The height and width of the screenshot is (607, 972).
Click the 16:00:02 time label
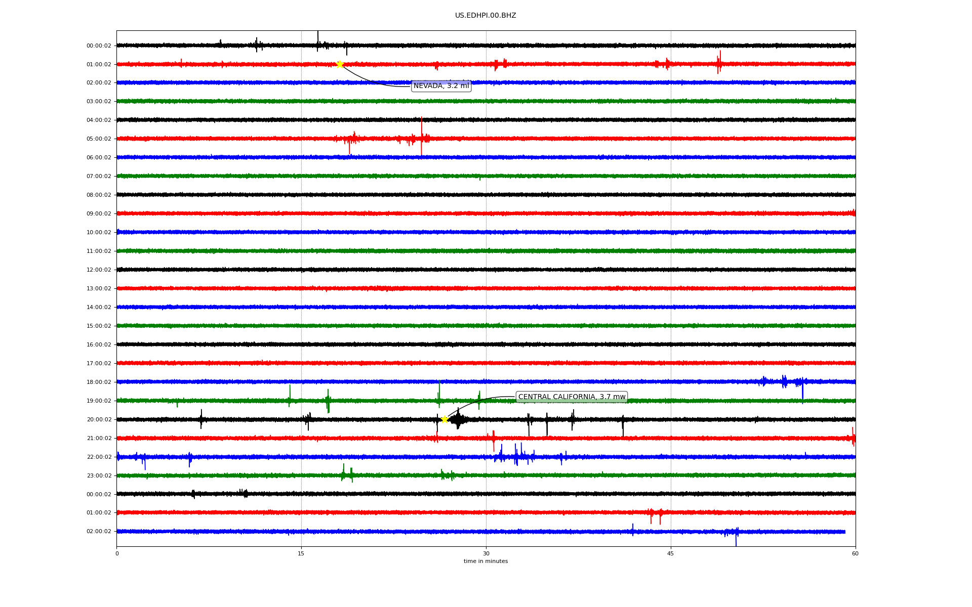tap(99, 345)
